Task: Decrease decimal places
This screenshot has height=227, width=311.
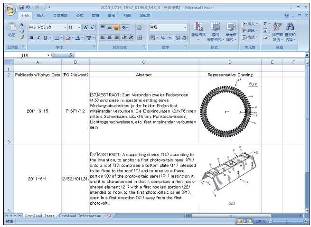Action: 184,38
